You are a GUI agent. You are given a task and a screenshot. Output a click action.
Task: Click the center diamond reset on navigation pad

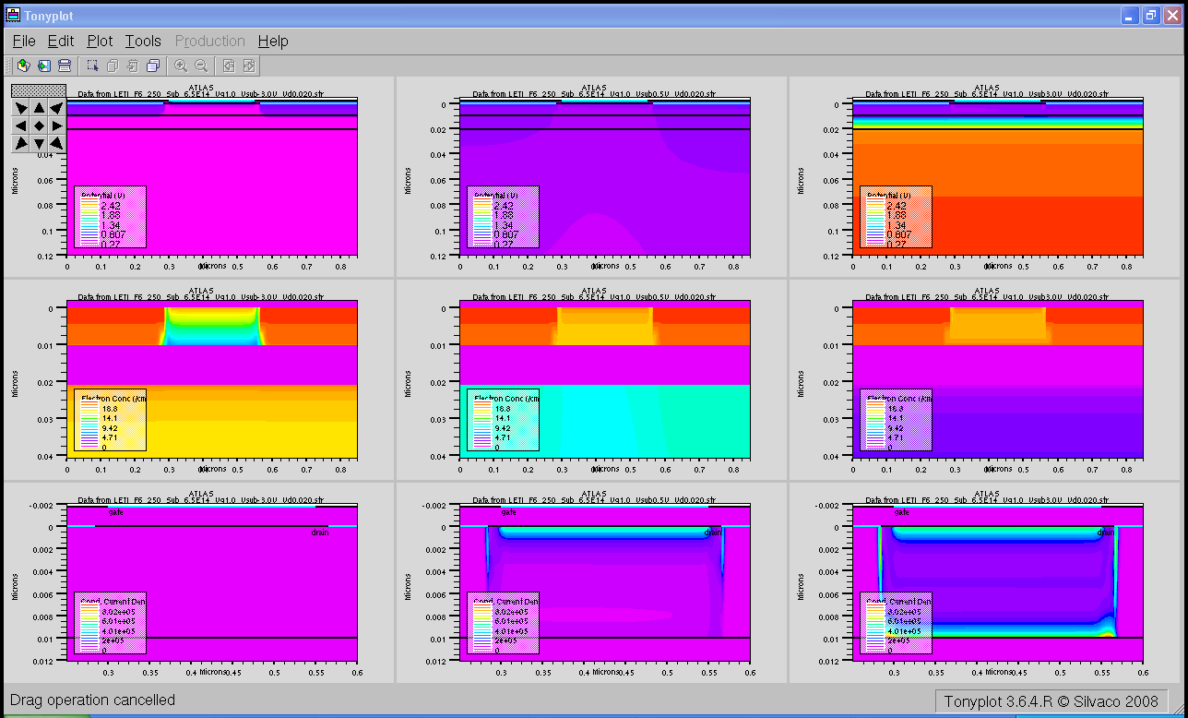click(39, 126)
